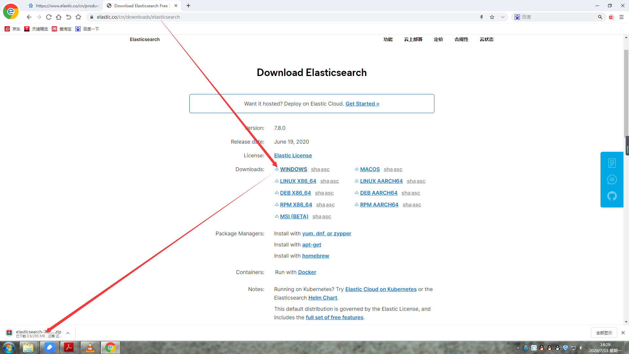The height and width of the screenshot is (354, 629).
Task: Close the Download Elasticsearch tab
Action: click(176, 6)
